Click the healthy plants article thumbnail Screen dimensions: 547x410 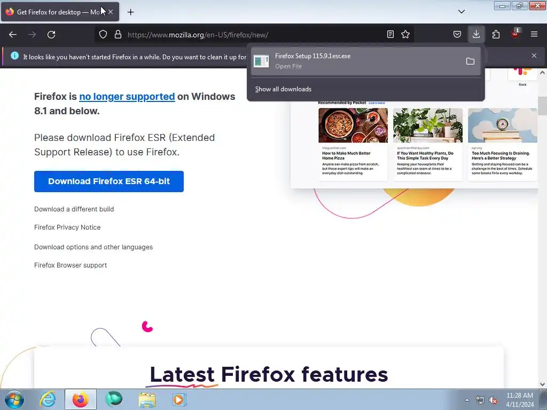428,125
